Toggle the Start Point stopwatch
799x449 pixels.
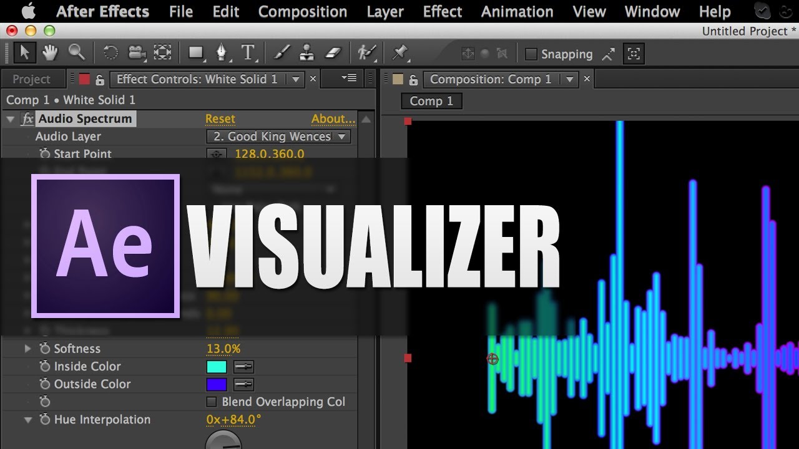(x=44, y=153)
